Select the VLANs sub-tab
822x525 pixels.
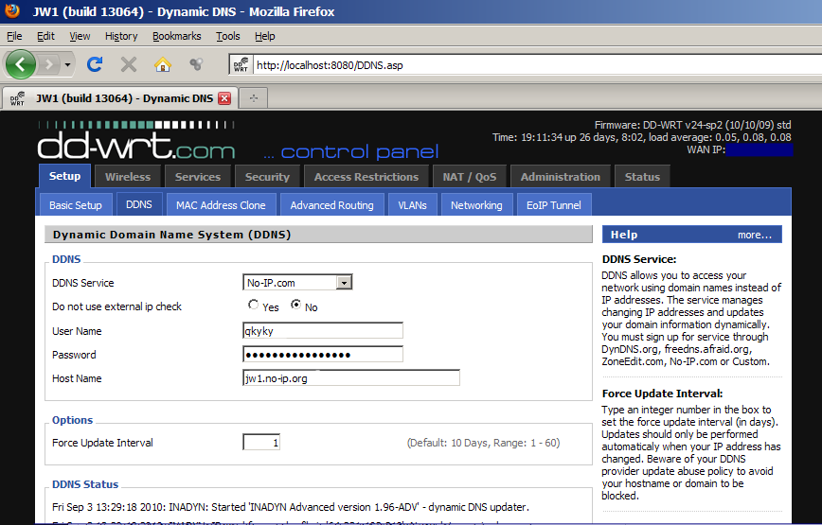(412, 205)
